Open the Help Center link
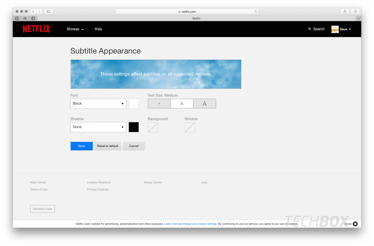Screen dimensions: 374x246 click(x=38, y=182)
